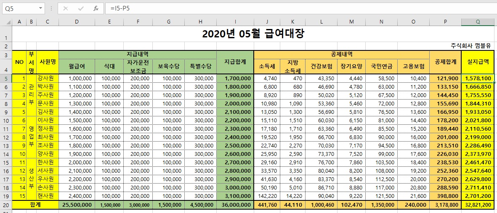This screenshot has height=213, width=497.
Task: Click 고용보험 cell 21,600
Action: [413, 196]
